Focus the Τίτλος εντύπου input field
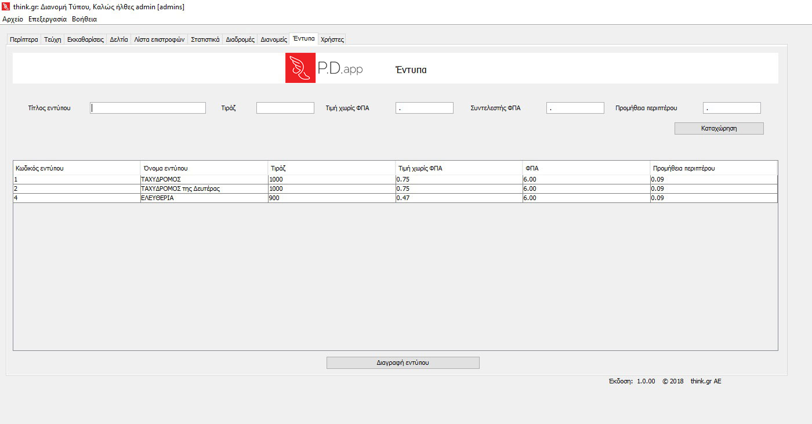This screenshot has width=812, height=424. (148, 108)
